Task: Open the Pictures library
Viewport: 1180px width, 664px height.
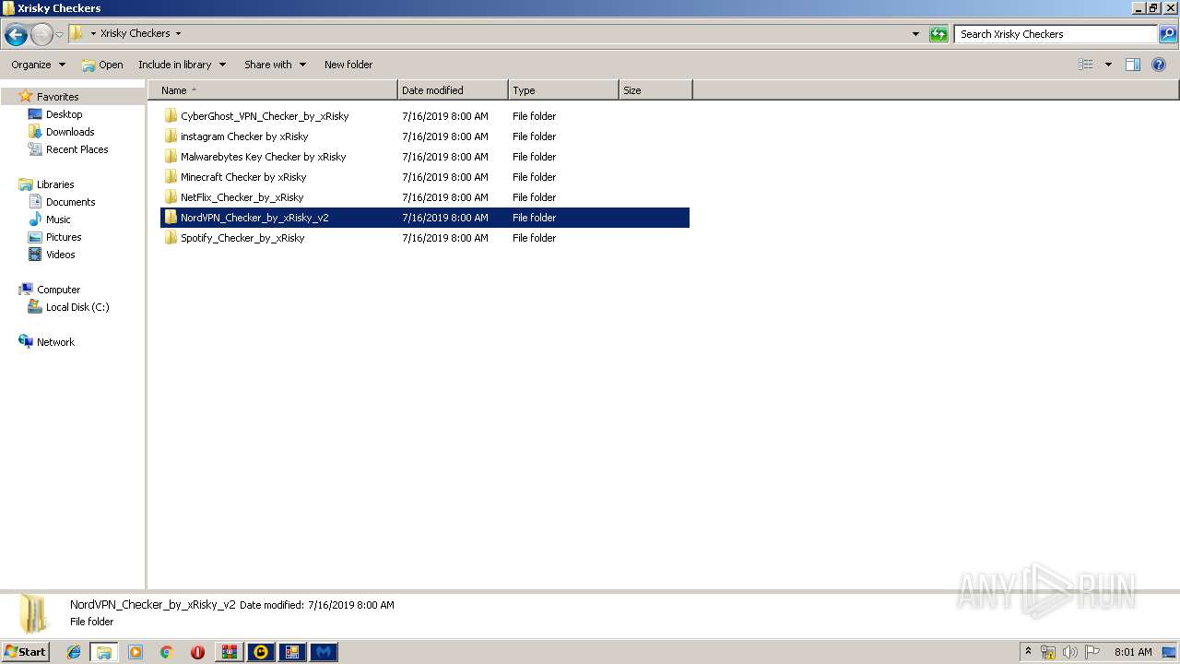Action: [x=64, y=237]
